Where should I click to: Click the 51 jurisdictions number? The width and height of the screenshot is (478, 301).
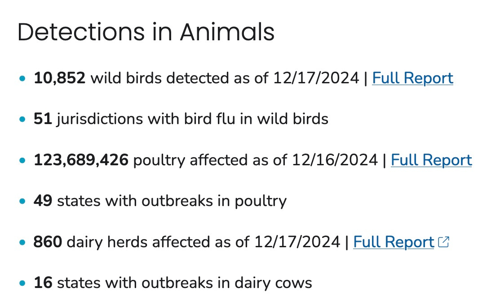click(43, 119)
